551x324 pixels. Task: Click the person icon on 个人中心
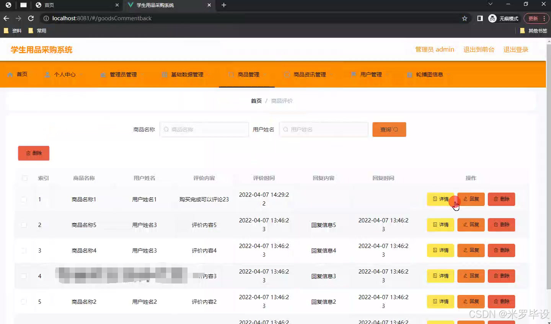pyautogui.click(x=47, y=75)
